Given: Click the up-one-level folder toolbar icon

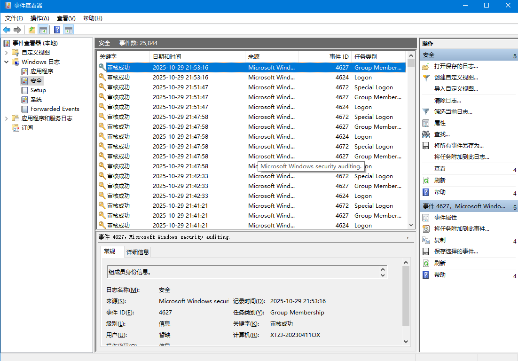Looking at the screenshot, I should tap(31, 30).
